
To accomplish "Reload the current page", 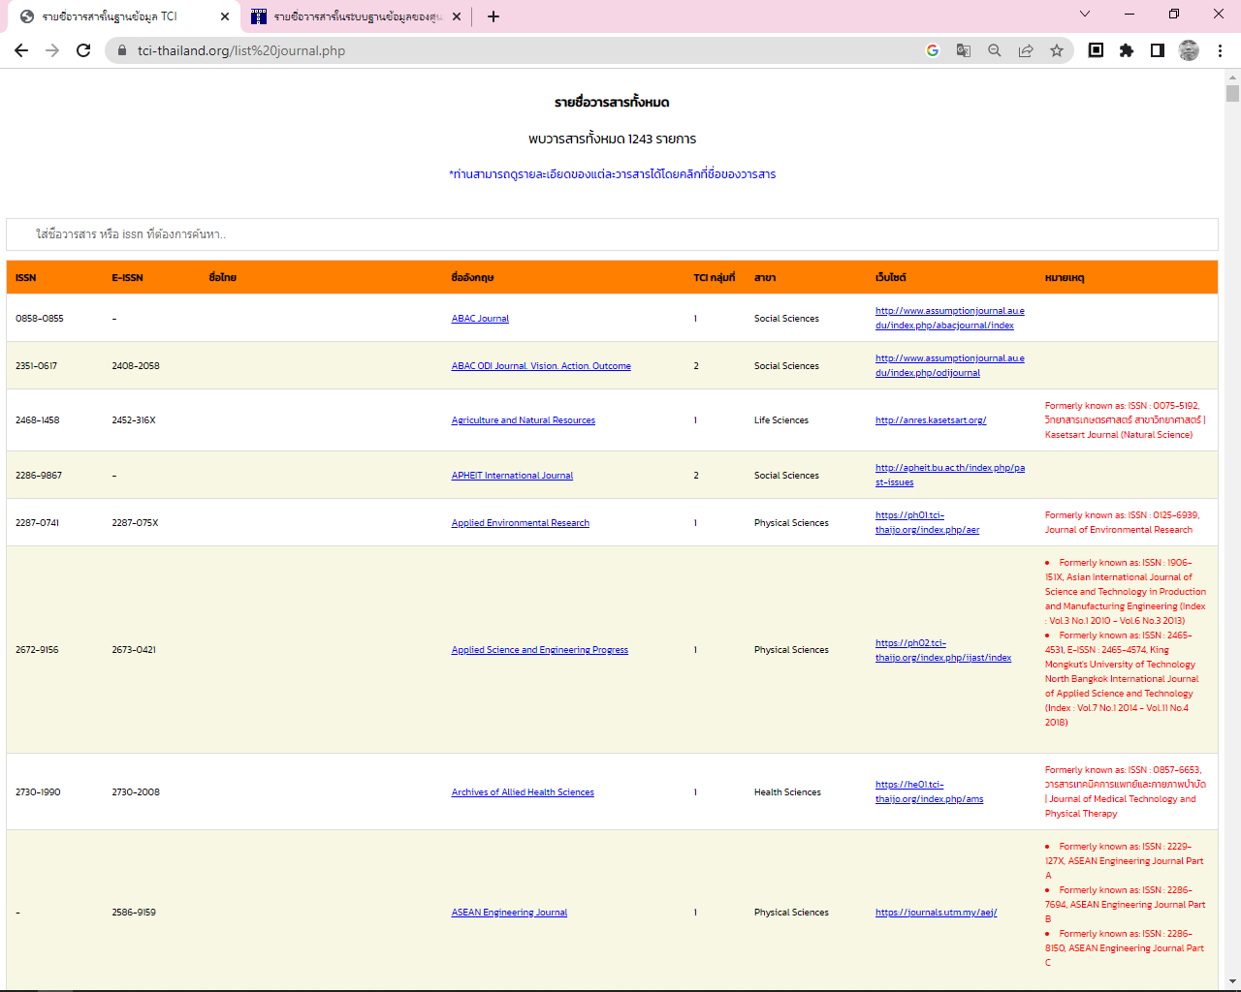I will coord(83,50).
